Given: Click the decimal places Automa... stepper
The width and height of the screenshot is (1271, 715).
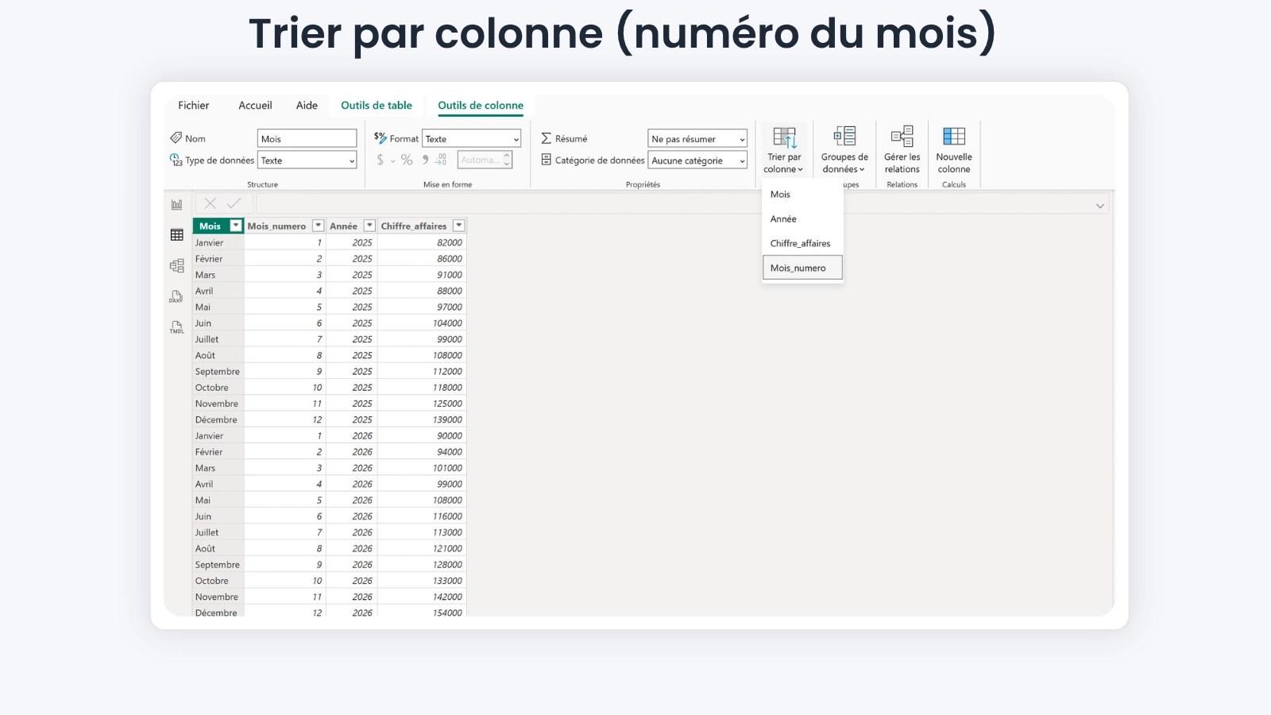Looking at the screenshot, I should pyautogui.click(x=485, y=160).
